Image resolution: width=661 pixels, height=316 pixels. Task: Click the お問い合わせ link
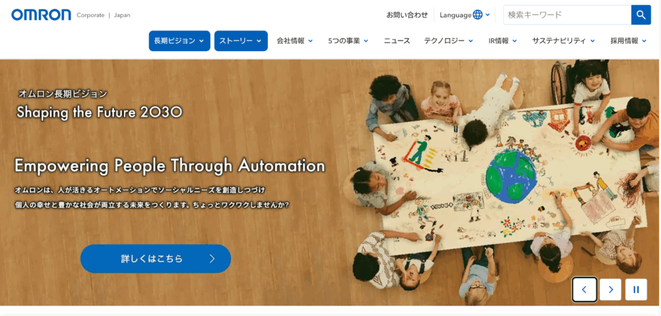click(x=407, y=15)
